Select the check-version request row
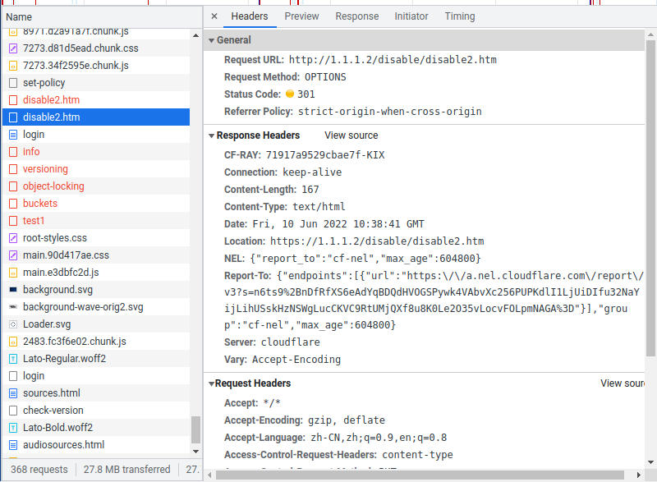 coord(96,411)
